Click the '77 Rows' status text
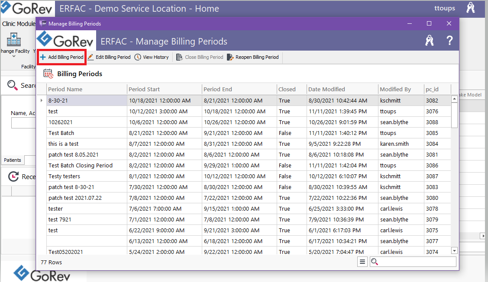 51,262
